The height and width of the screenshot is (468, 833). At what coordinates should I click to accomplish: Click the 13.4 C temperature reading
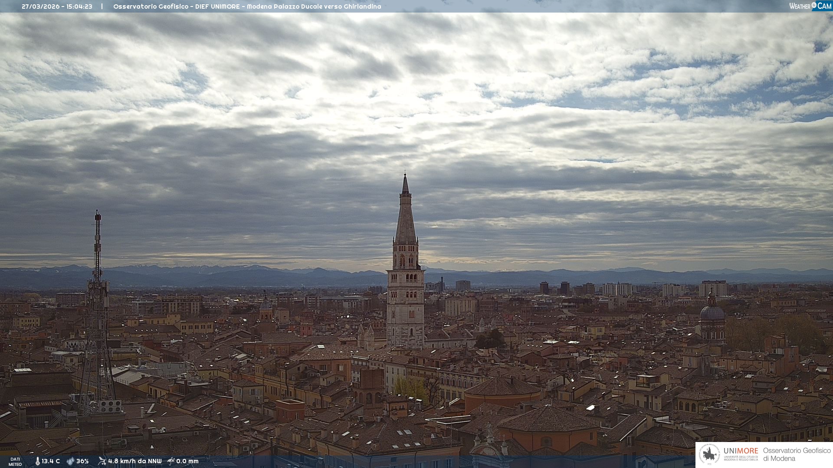(51, 461)
